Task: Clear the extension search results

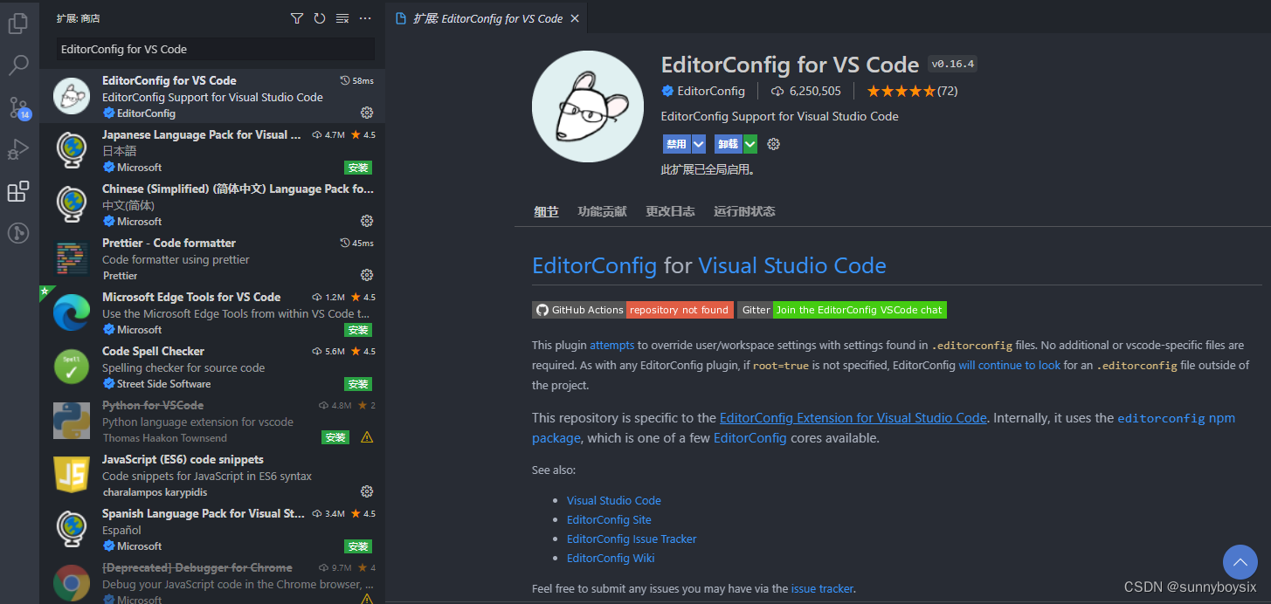Action: pos(342,17)
